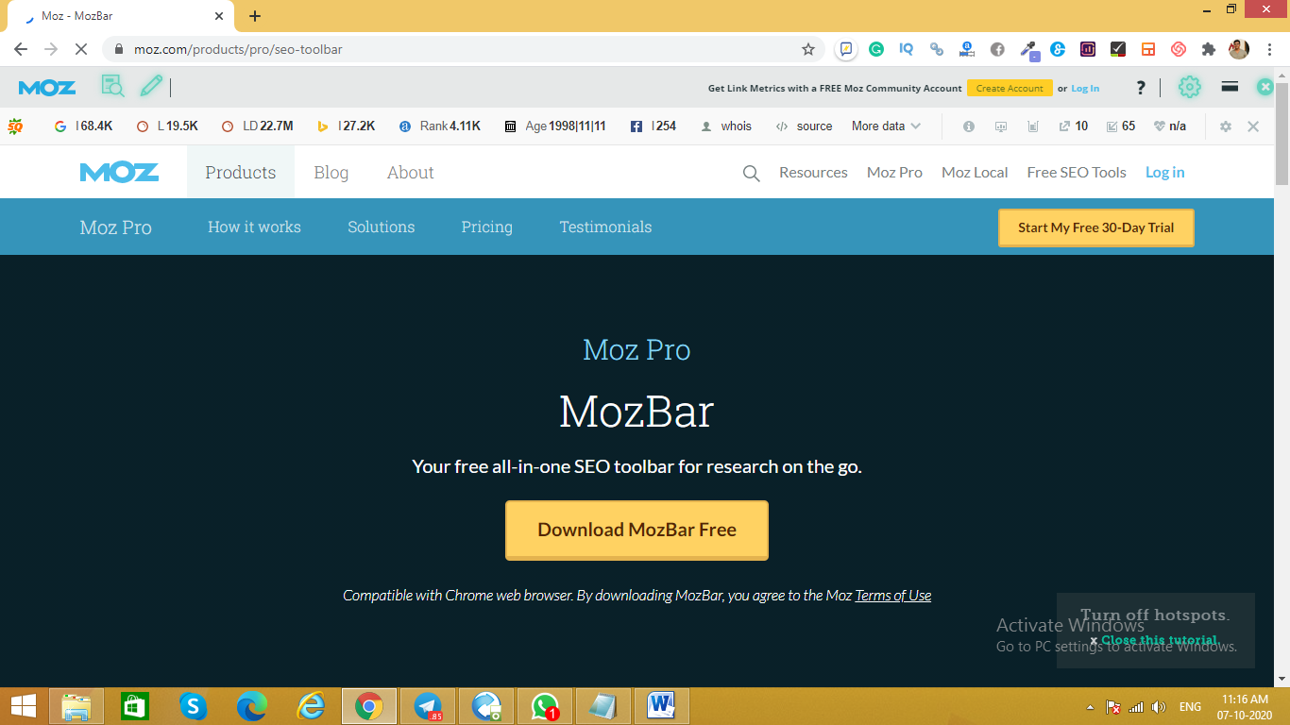
Task: Open the Terms of Use link
Action: pos(893,596)
